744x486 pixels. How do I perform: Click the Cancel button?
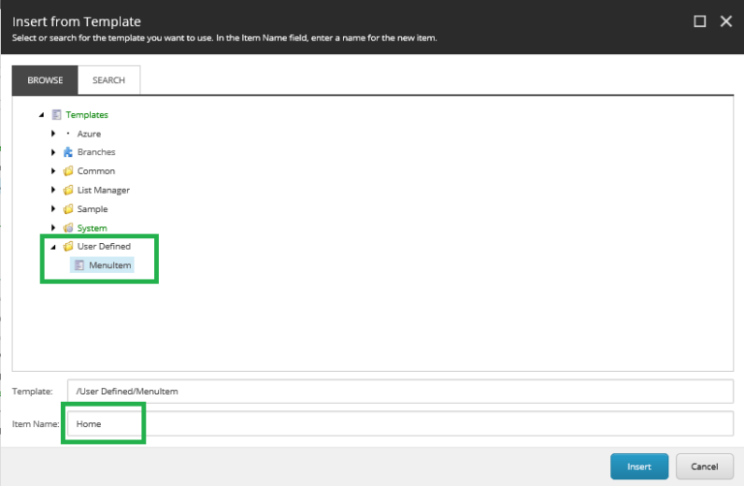click(x=704, y=467)
